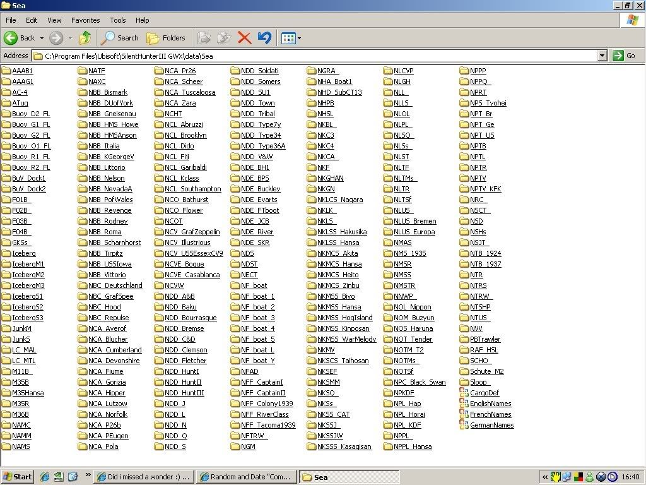Select the EnglishNames file icon
This screenshot has width=646, height=485.
[x=464, y=404]
